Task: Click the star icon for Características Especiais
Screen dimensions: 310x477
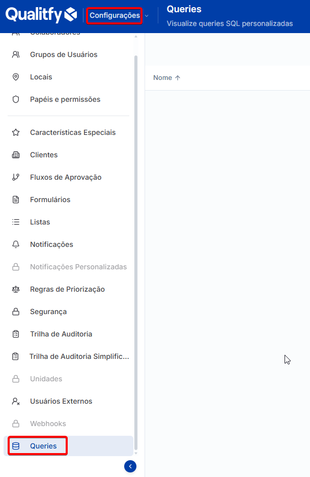Action: (16, 132)
